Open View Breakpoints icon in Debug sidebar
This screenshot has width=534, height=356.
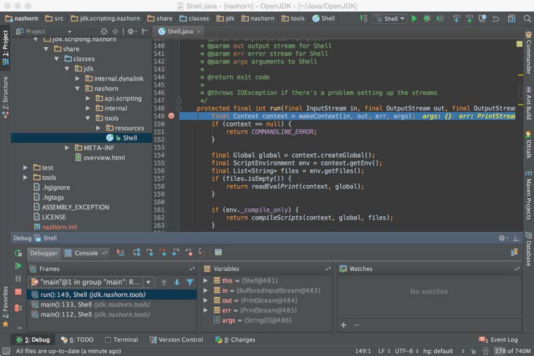tap(18, 308)
